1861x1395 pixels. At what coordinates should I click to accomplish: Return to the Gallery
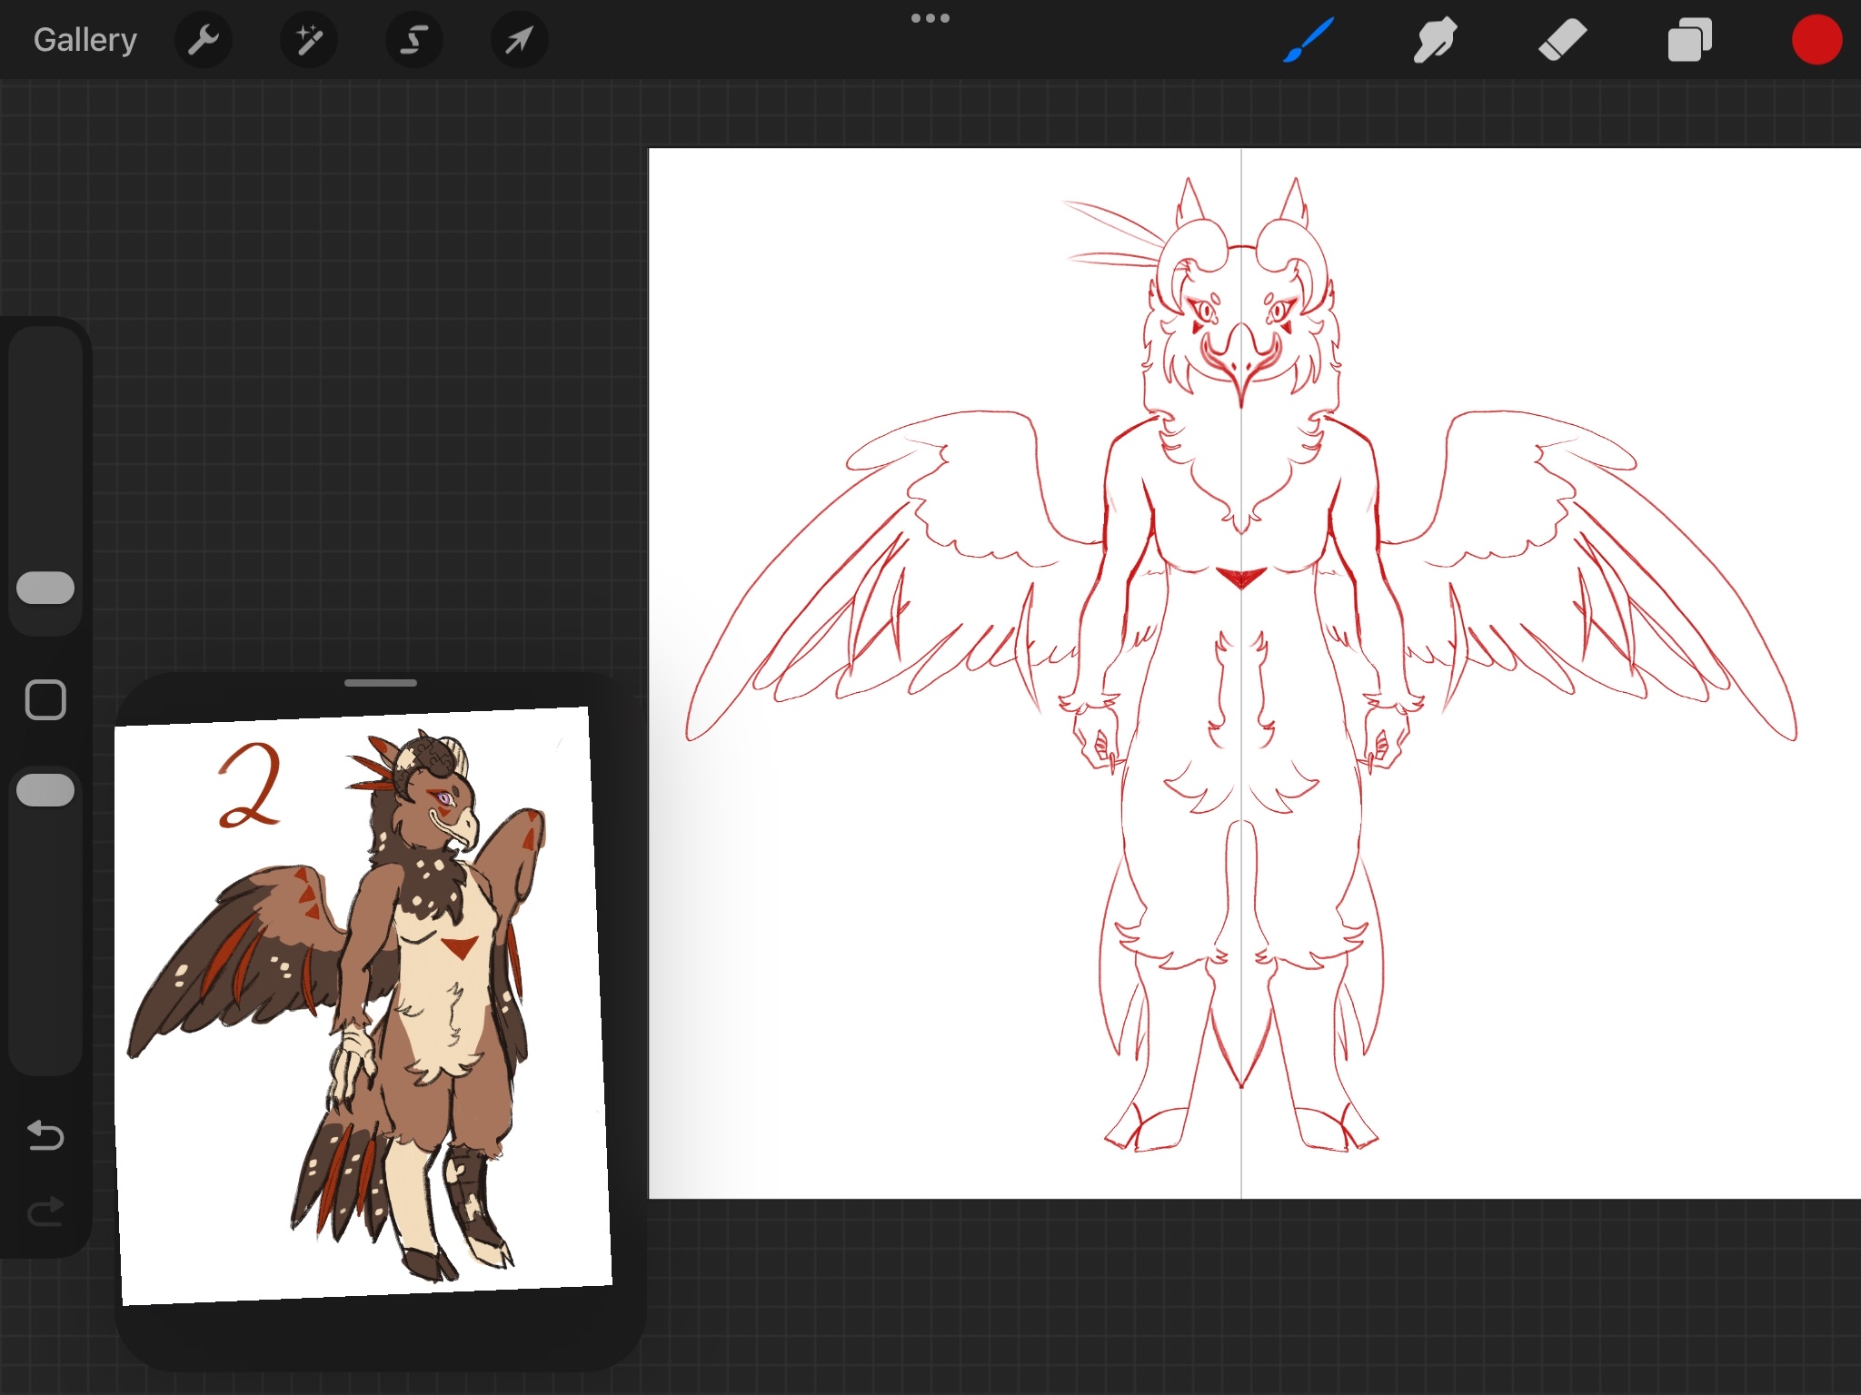(84, 39)
